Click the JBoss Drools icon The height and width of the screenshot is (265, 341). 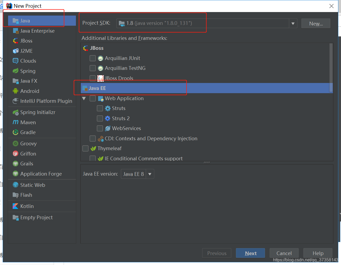(x=101, y=78)
